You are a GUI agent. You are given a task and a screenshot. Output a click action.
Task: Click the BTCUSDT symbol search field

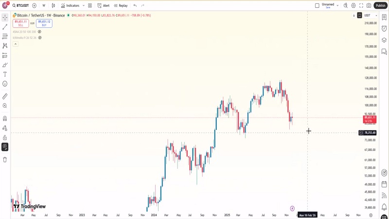[20, 6]
